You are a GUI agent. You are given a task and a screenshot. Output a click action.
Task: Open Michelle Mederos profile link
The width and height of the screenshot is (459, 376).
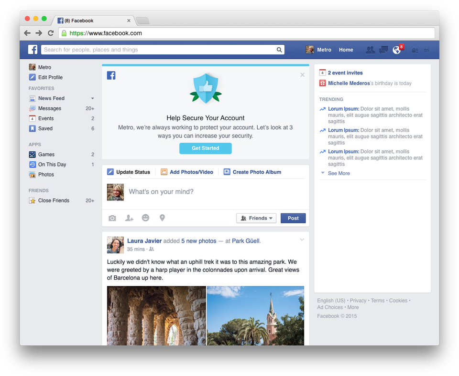click(x=349, y=83)
